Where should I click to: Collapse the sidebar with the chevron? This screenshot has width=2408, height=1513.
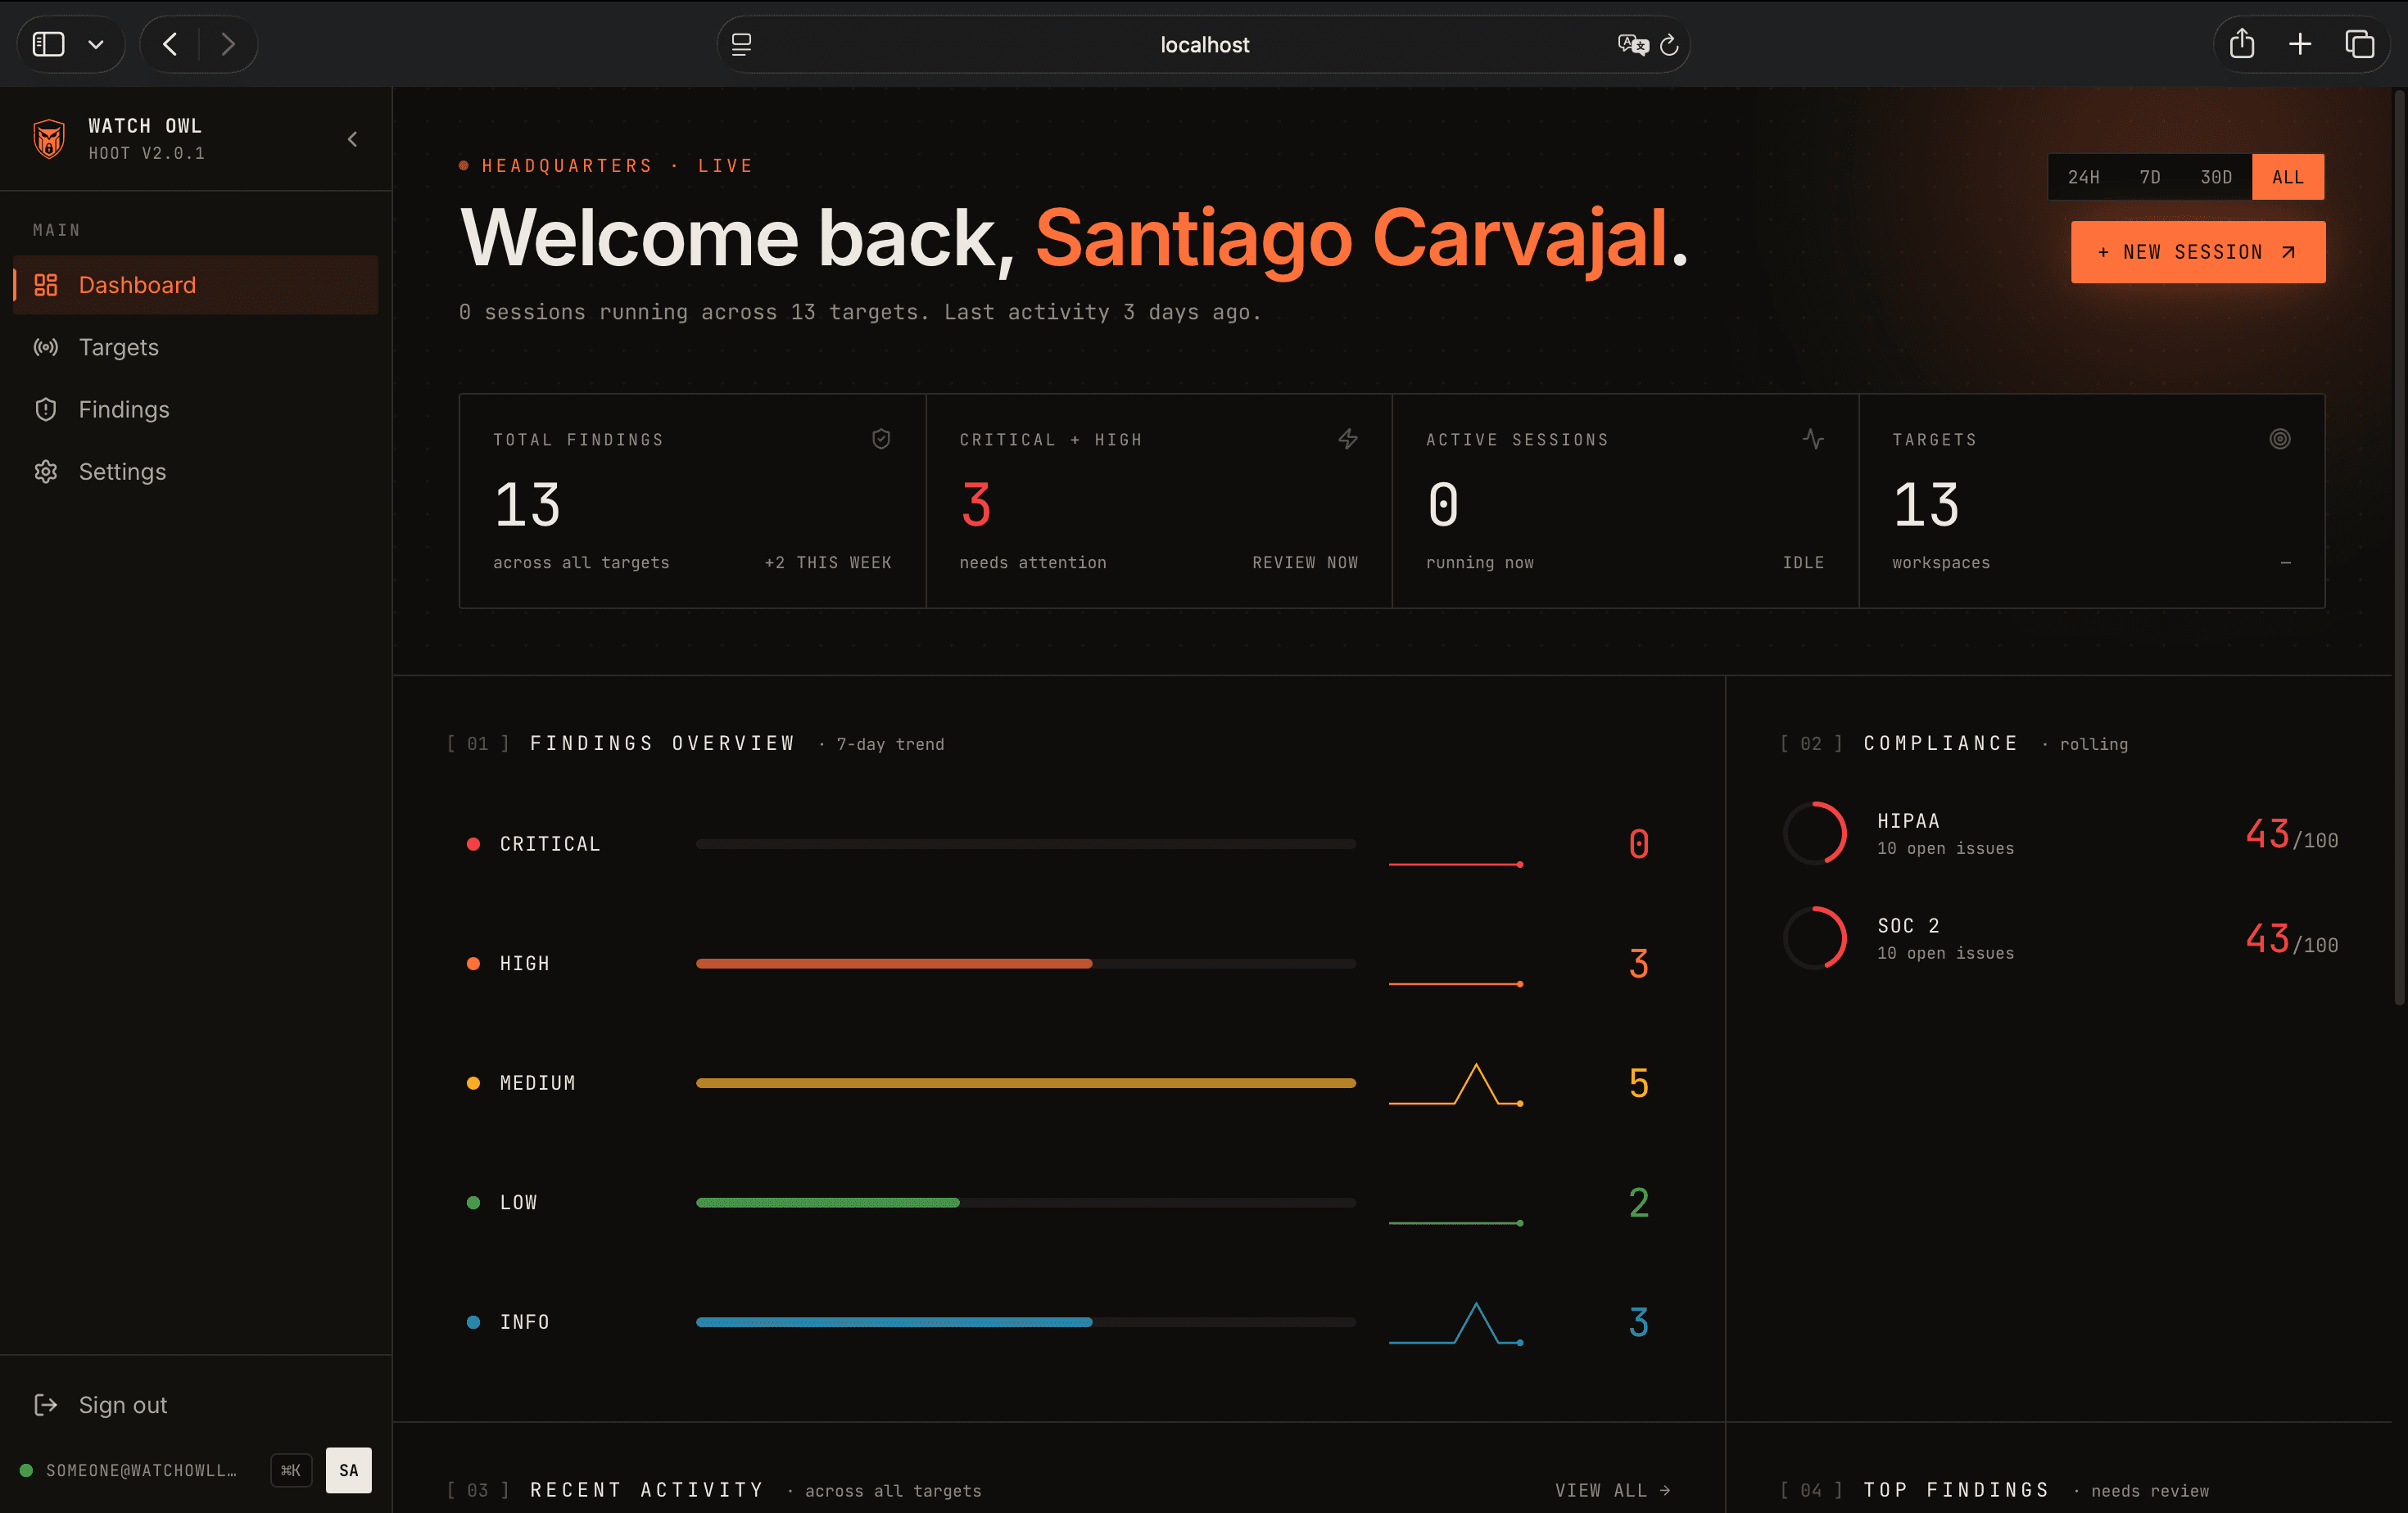352,139
